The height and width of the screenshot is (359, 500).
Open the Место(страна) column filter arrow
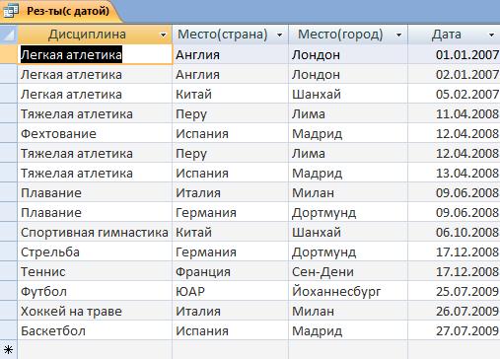click(x=280, y=35)
